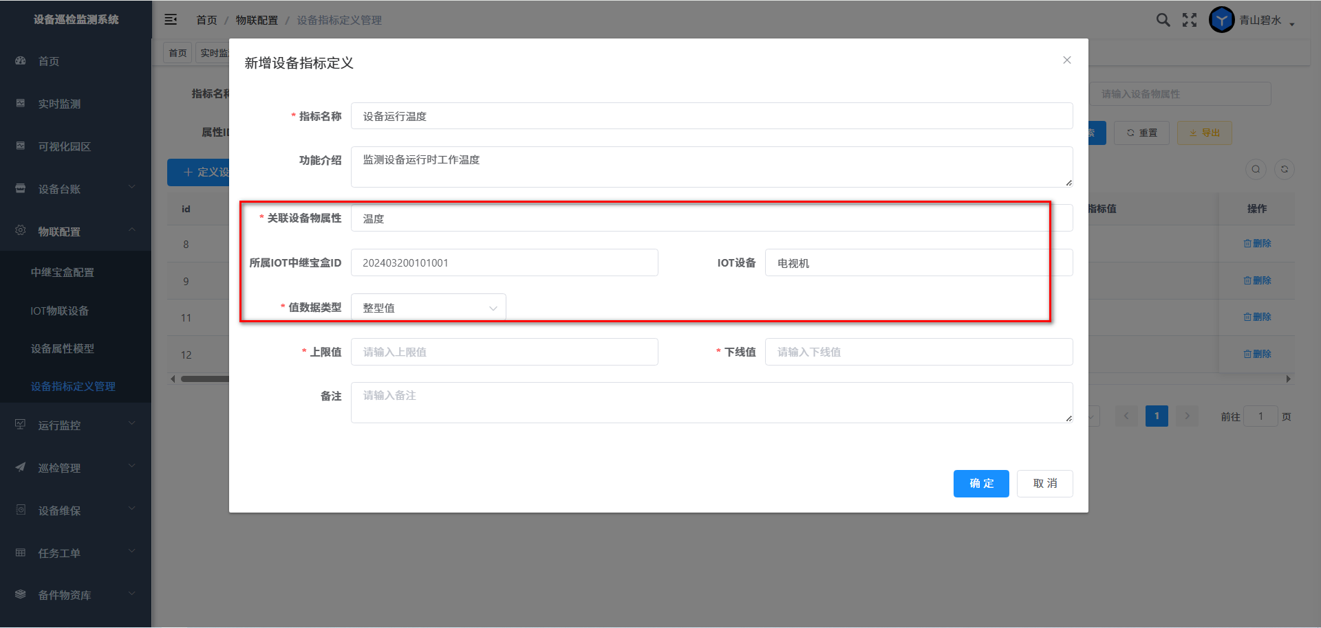This screenshot has height=628, width=1321.
Task: Click the 上限值 input field
Action: click(x=504, y=352)
